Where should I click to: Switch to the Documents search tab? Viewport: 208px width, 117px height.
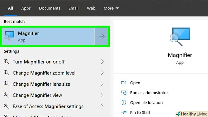[x=50, y=8]
